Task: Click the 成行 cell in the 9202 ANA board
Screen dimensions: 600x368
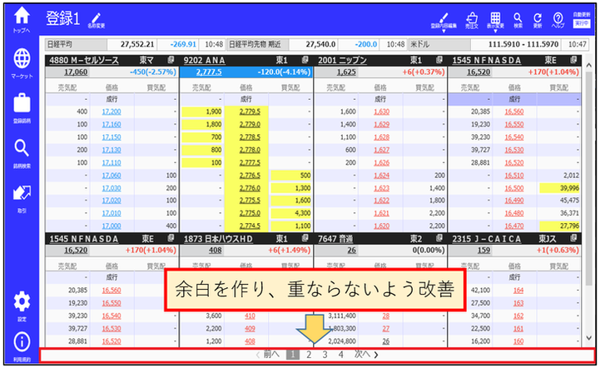Action: click(x=246, y=99)
